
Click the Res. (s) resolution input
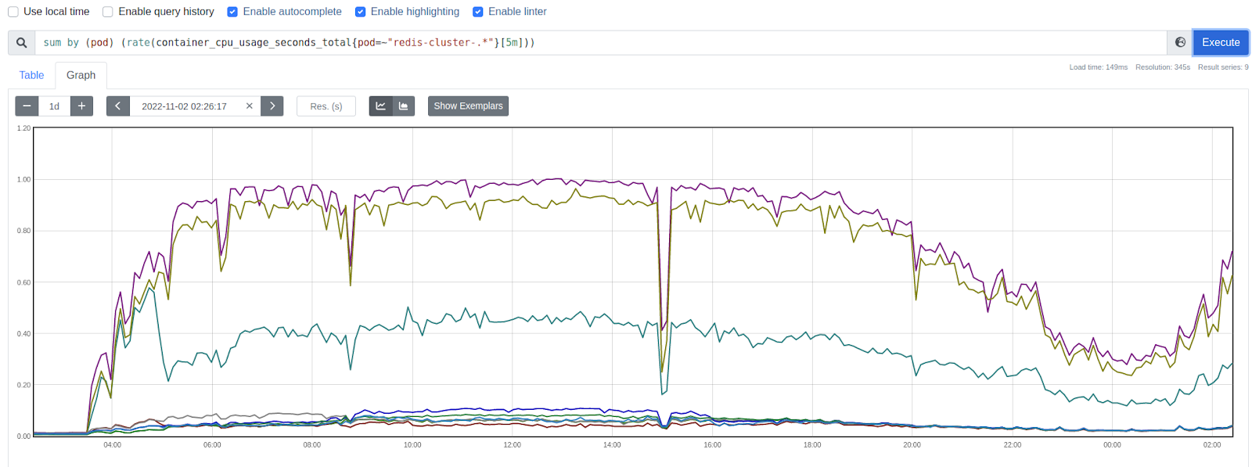[326, 106]
